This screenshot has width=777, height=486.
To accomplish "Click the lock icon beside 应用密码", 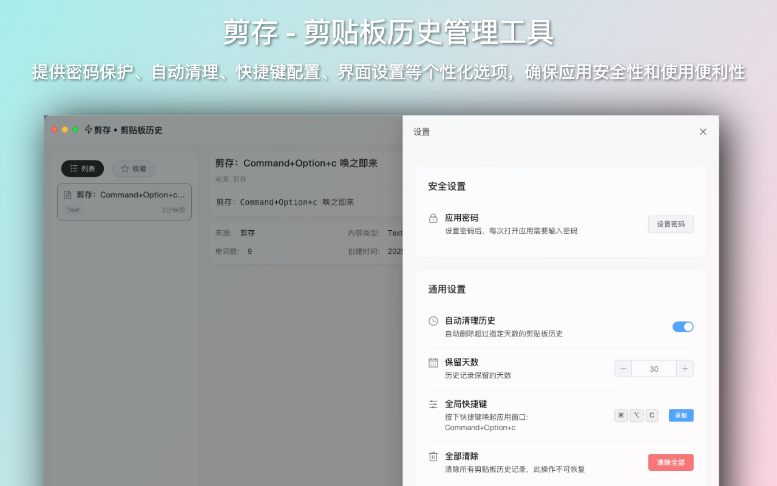I will coord(433,219).
